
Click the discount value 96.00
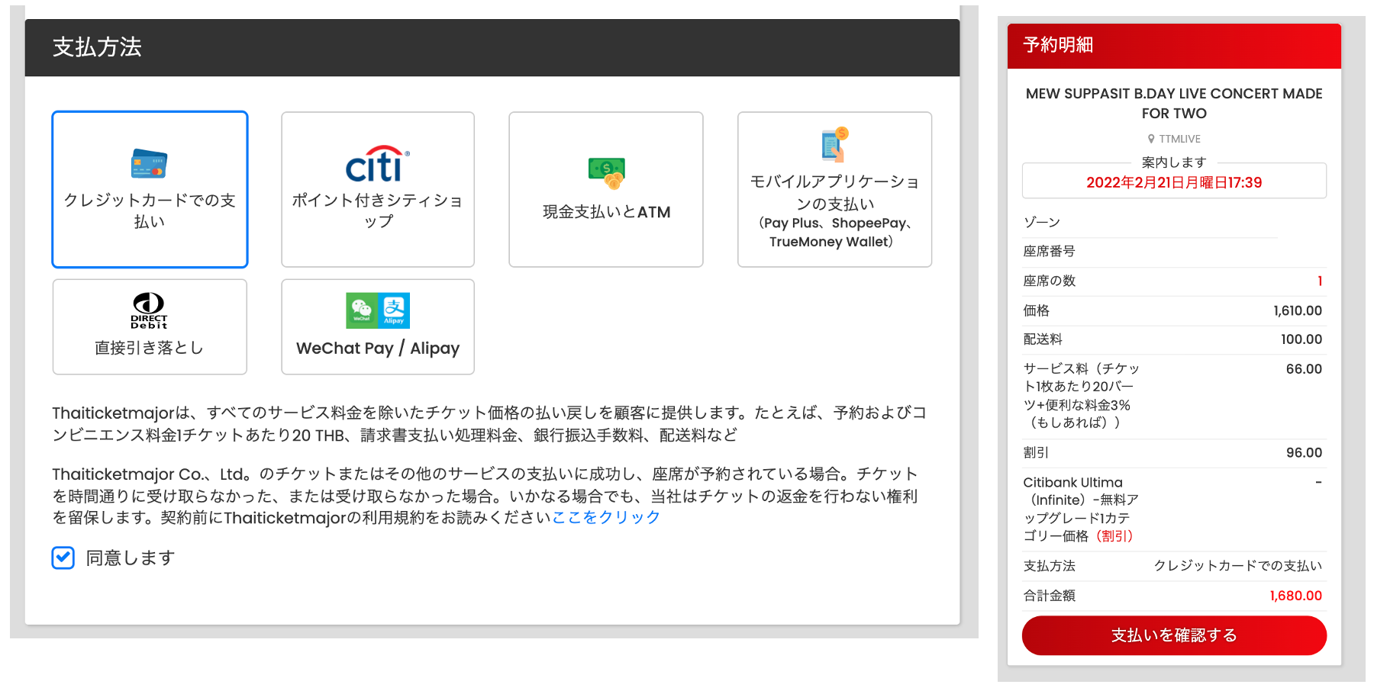click(x=1304, y=453)
